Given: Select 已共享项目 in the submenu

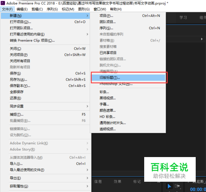Looking at the screenshot, I should (128, 53).
